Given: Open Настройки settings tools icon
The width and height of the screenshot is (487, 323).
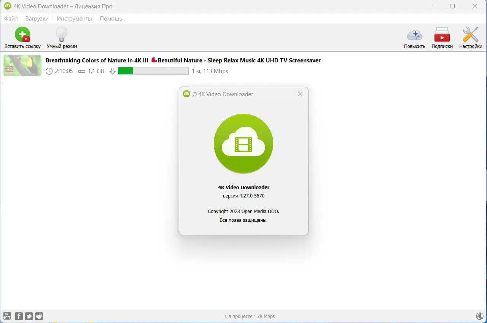Looking at the screenshot, I should [x=471, y=38].
